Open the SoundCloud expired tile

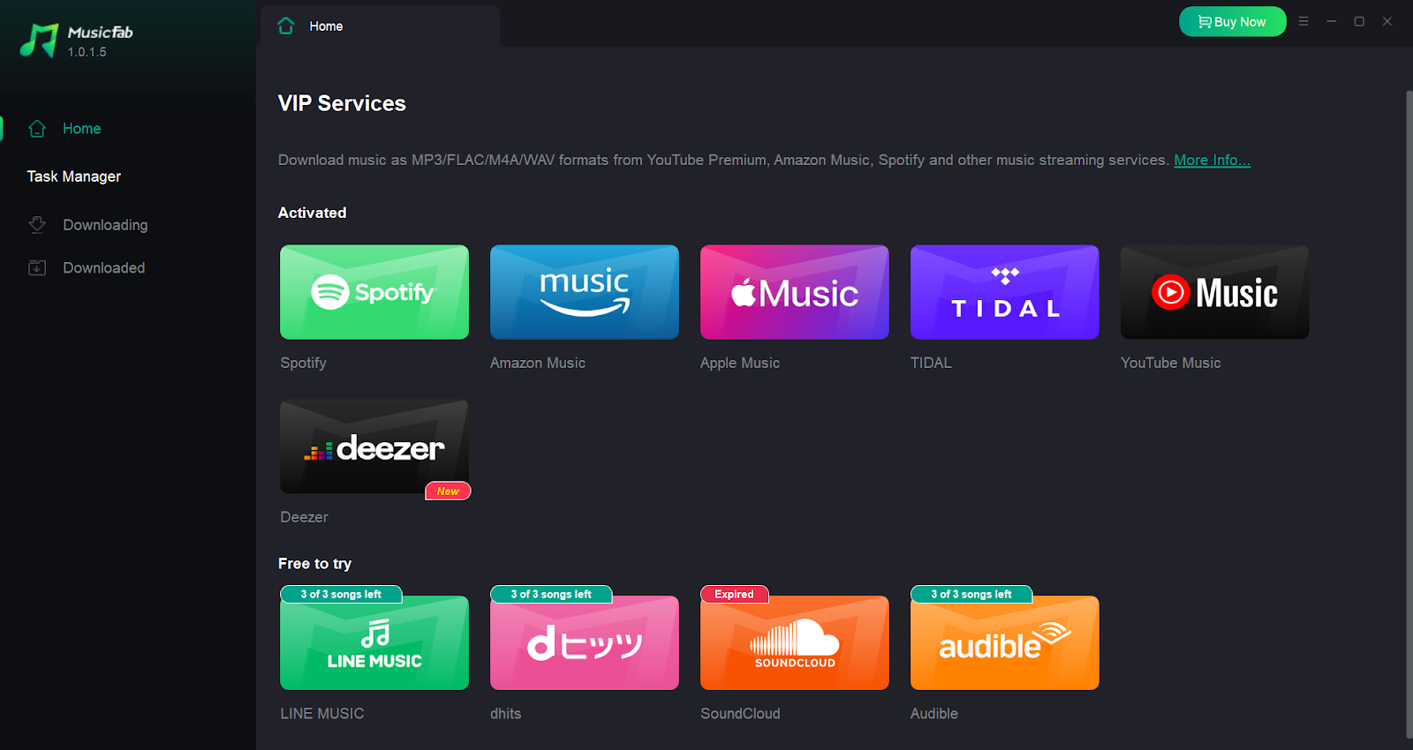(x=795, y=643)
